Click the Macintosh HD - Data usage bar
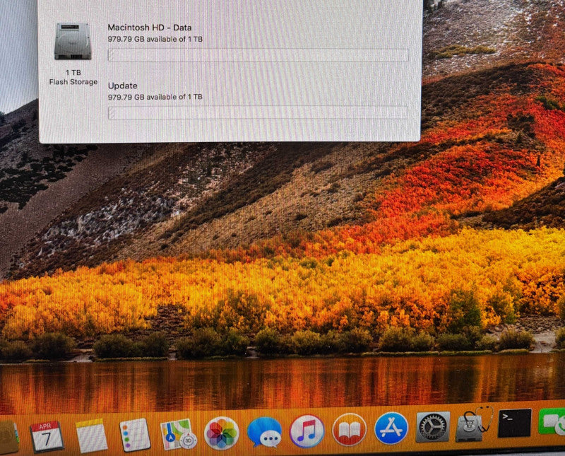Viewport: 565px width, 456px height. (258, 55)
